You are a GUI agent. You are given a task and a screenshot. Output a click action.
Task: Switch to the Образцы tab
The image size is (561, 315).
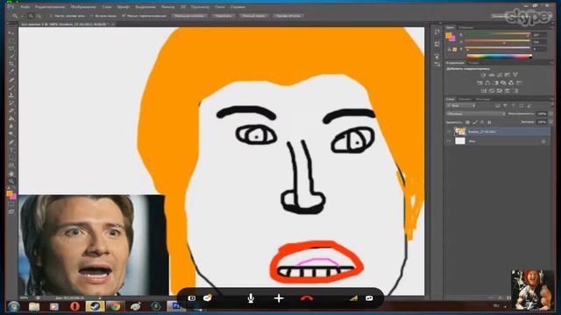coord(466,27)
